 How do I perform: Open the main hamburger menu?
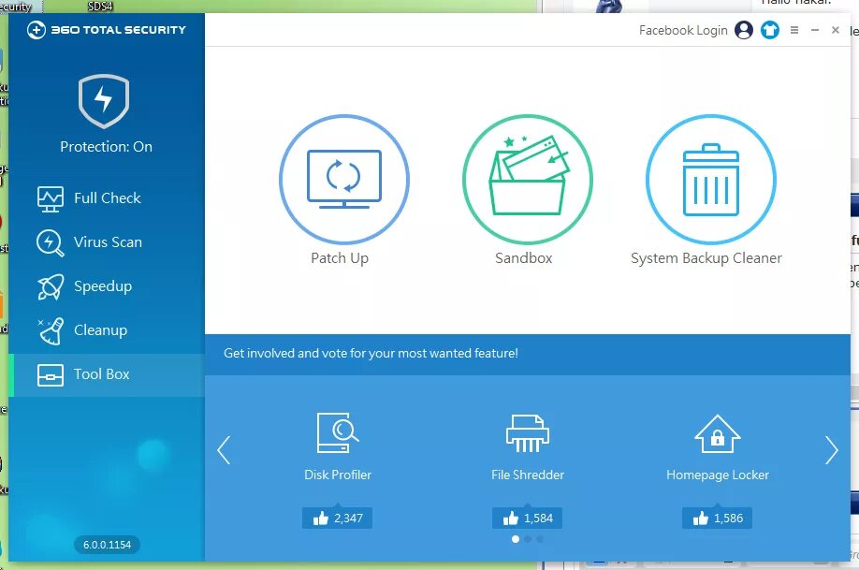[x=794, y=30]
